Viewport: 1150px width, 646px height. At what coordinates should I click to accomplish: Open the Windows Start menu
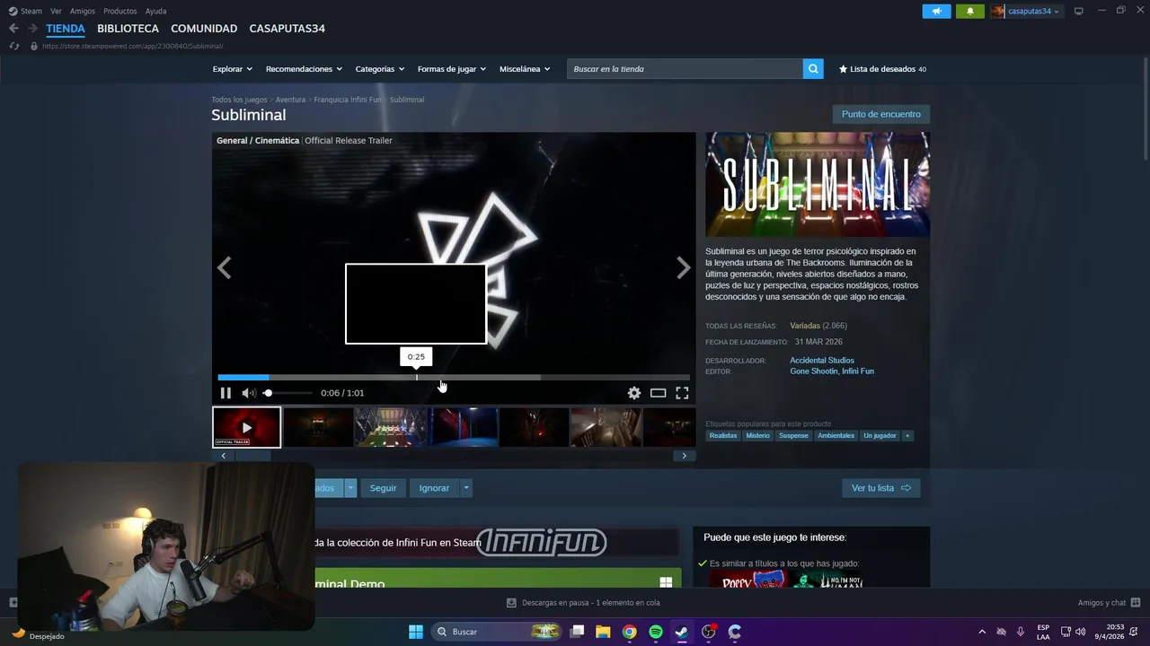pyautogui.click(x=416, y=632)
